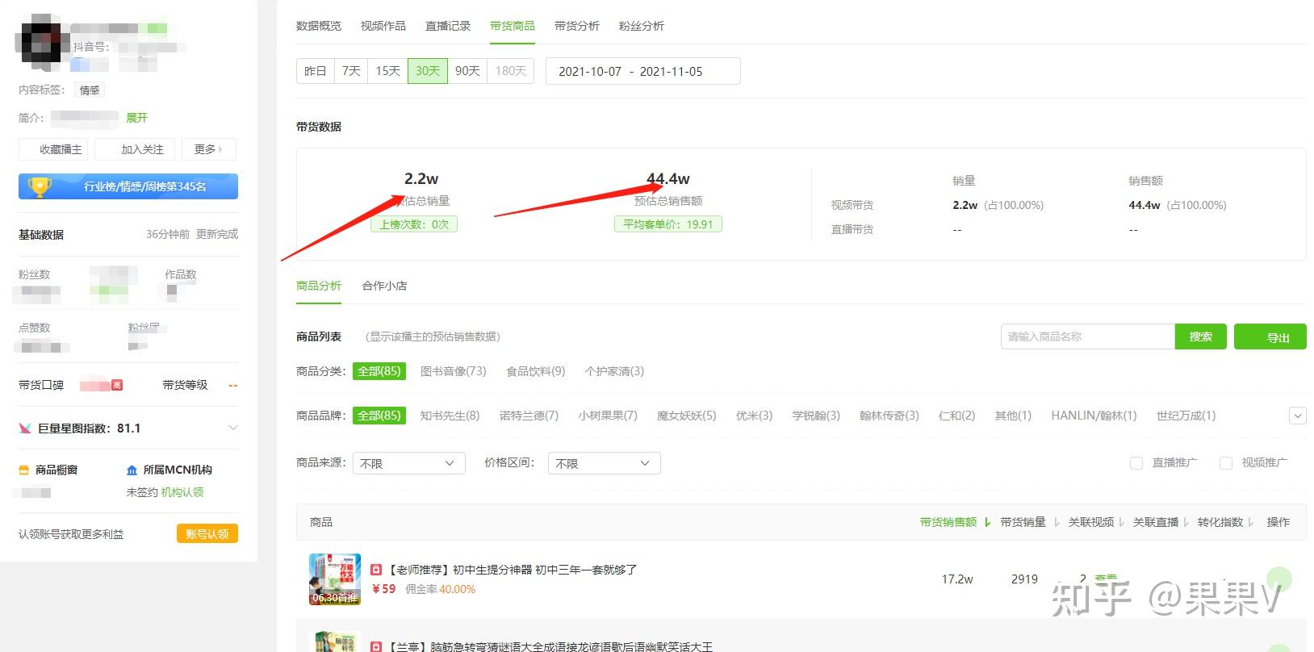Image resolution: width=1314 pixels, height=652 pixels.
Task: Click the sort arrow beside 带货销售额
Action: tap(988, 523)
